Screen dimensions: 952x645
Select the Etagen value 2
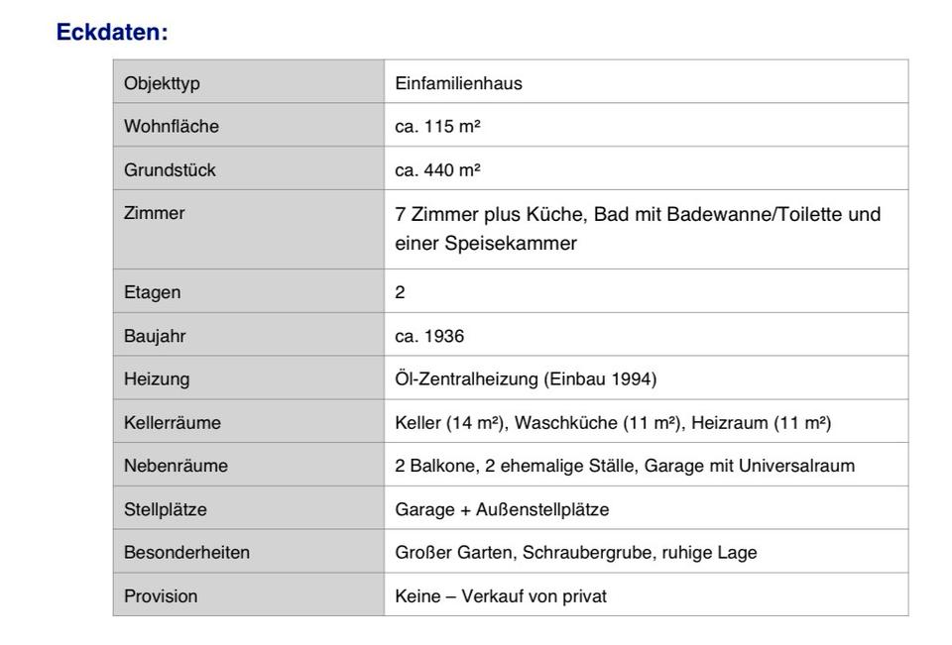400,292
